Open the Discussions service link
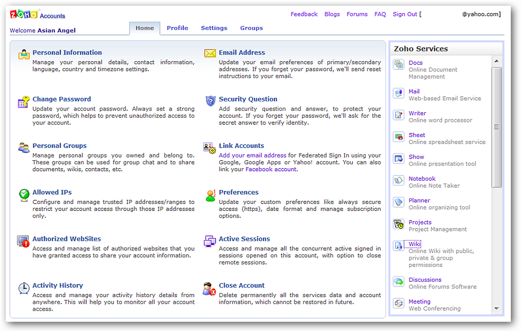The width and height of the screenshot is (521, 332). [425, 279]
